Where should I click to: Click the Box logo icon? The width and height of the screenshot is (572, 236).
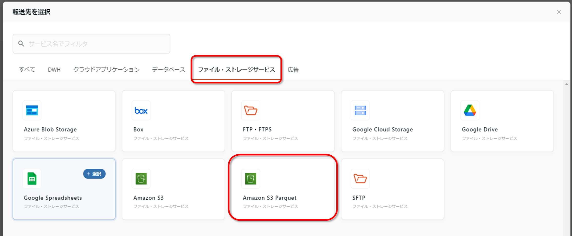point(141,111)
